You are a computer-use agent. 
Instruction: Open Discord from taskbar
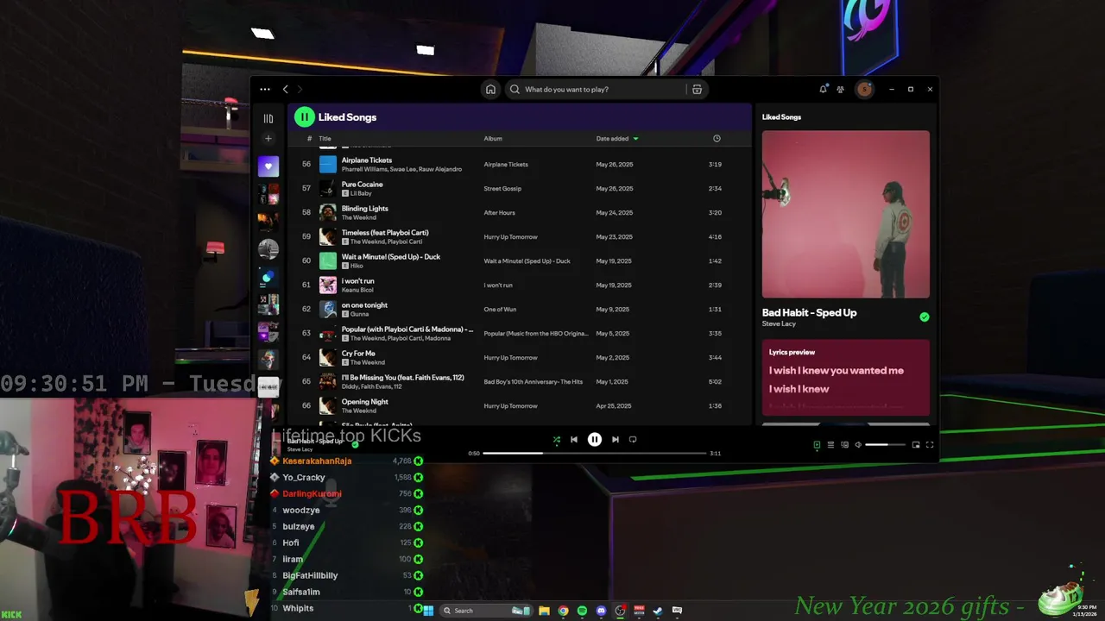click(x=601, y=611)
